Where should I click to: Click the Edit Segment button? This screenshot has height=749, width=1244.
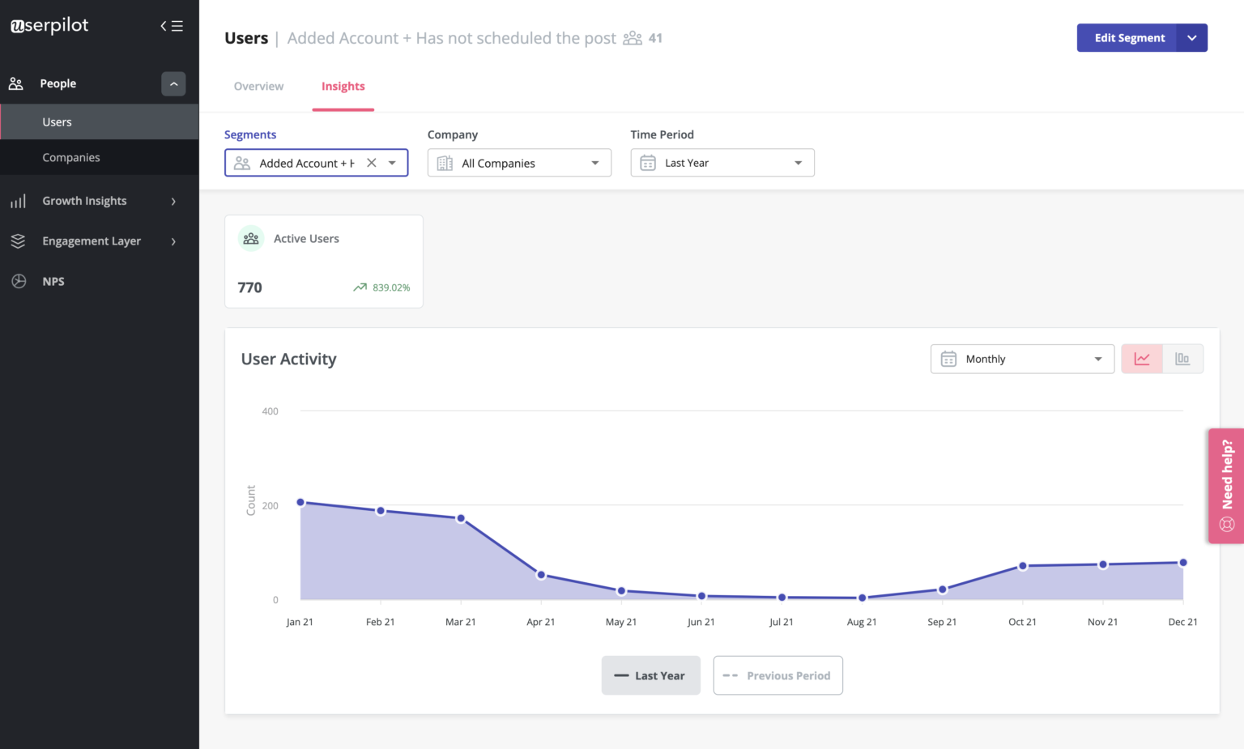click(1129, 37)
